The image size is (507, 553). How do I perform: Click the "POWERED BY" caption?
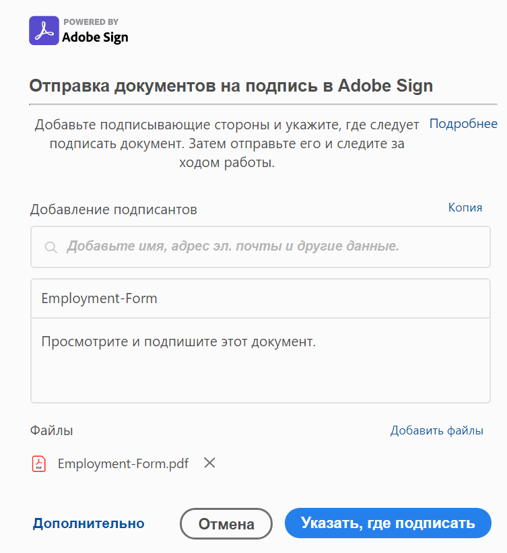(91, 22)
